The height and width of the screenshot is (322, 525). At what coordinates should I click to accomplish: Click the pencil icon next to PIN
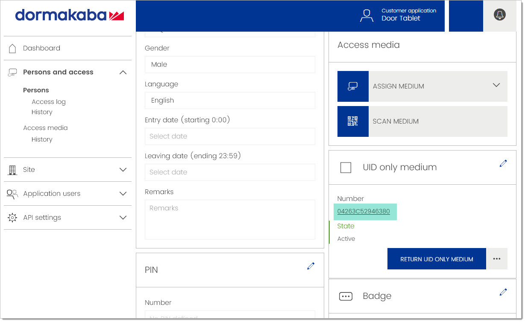pyautogui.click(x=311, y=266)
